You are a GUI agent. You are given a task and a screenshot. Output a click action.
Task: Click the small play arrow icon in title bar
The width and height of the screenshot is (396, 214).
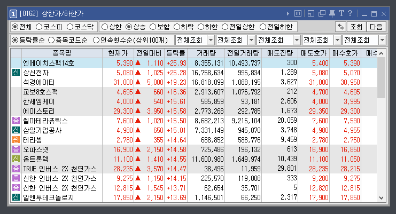(x=288, y=14)
